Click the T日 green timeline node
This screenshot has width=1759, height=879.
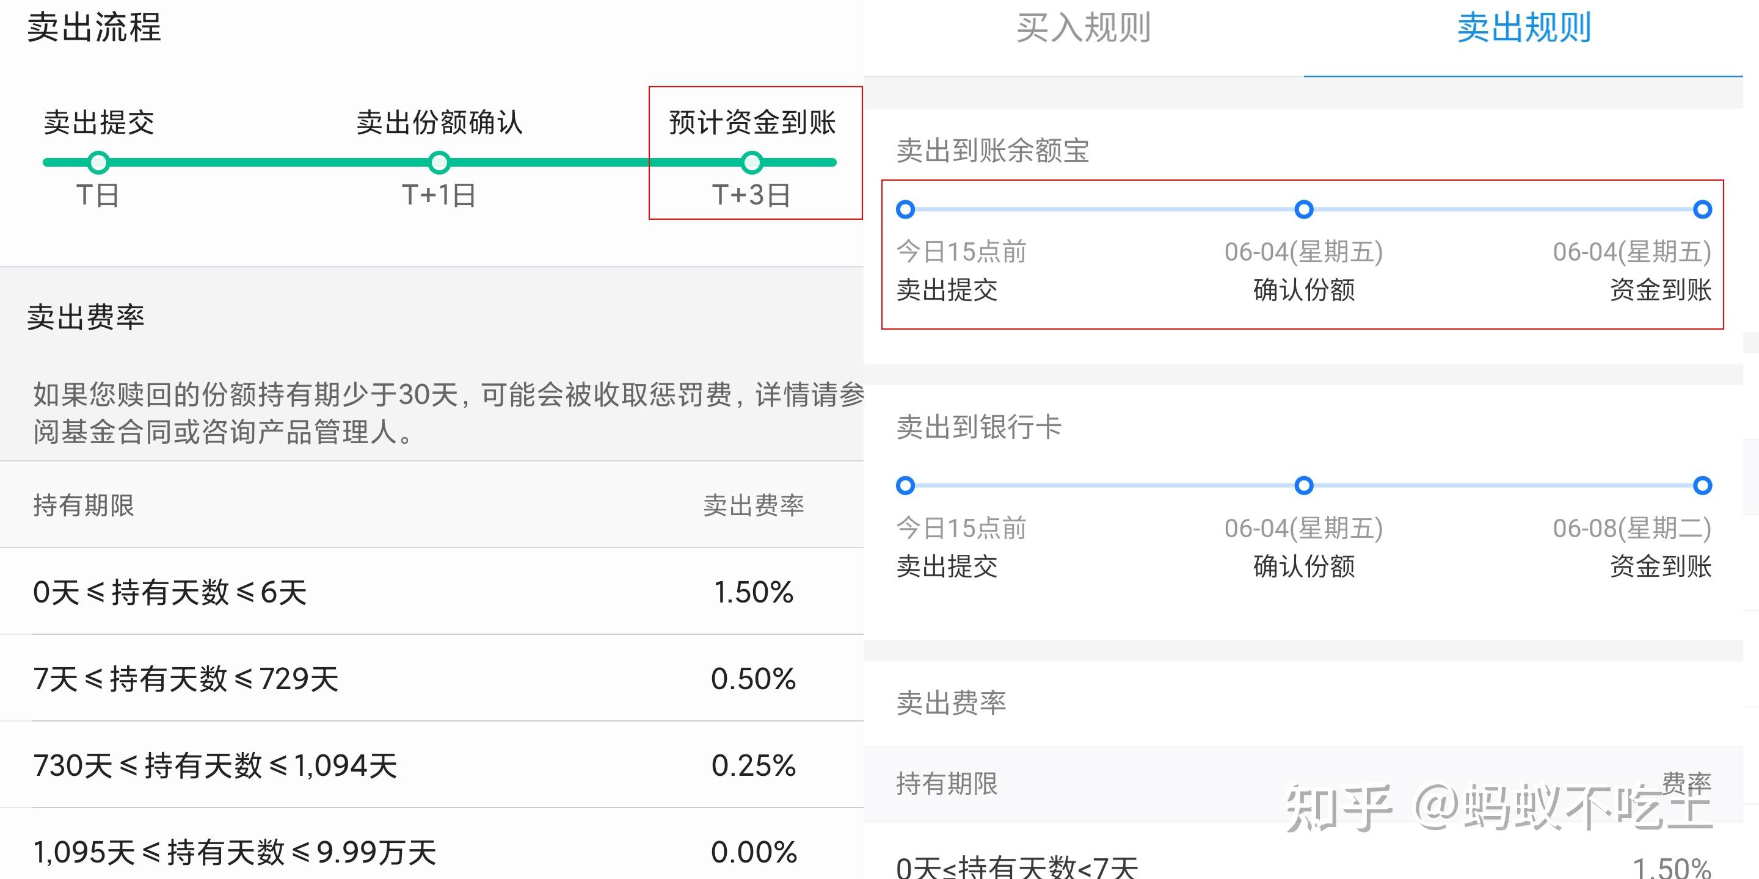[x=98, y=162]
